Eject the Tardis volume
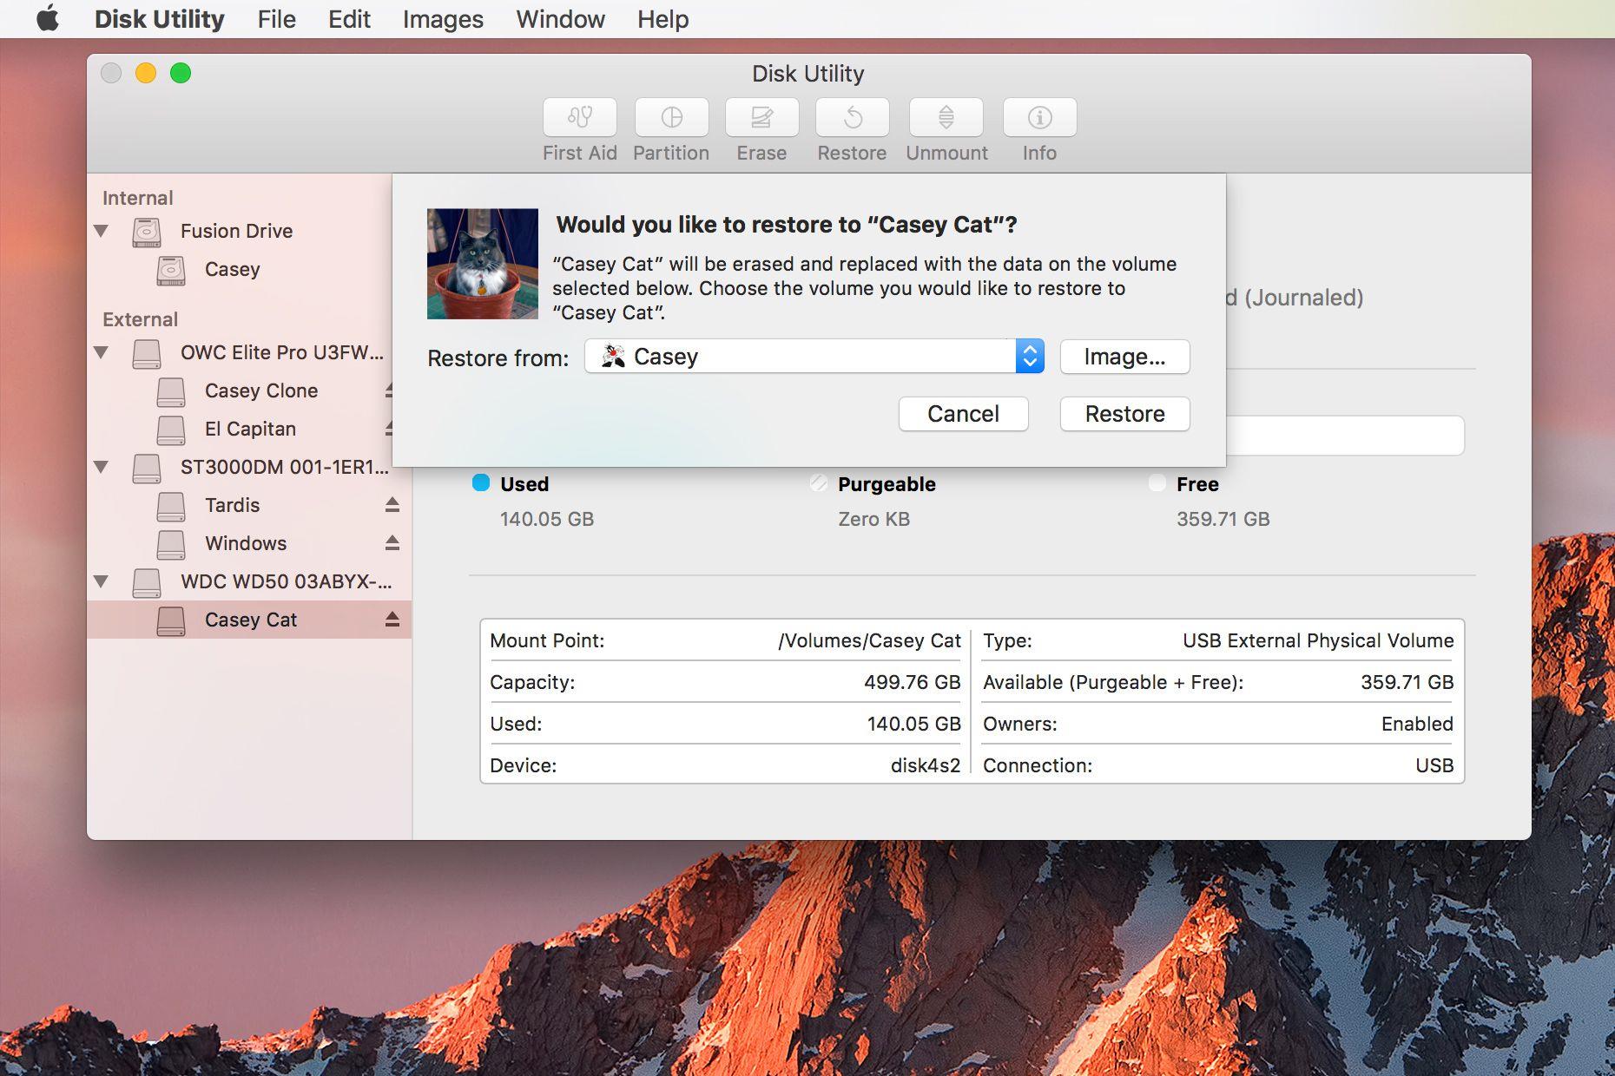The height and width of the screenshot is (1076, 1615). [x=392, y=505]
